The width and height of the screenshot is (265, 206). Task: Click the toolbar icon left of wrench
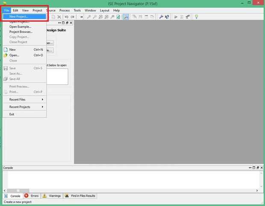click(152, 17)
